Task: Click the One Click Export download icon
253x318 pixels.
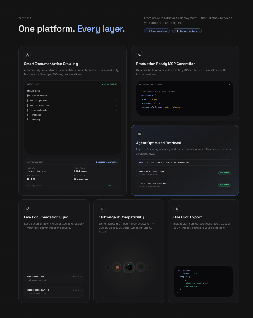Action: (x=177, y=208)
